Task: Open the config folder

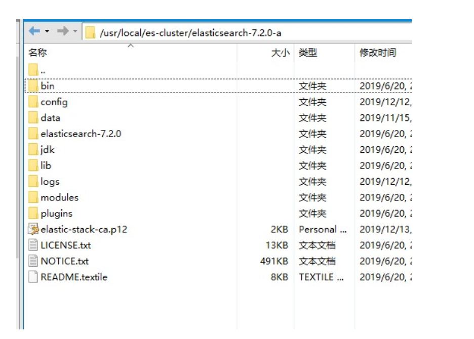Action: (55, 102)
